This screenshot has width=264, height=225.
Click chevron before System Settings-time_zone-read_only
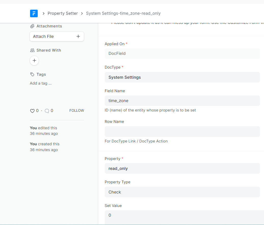pyautogui.click(x=82, y=13)
